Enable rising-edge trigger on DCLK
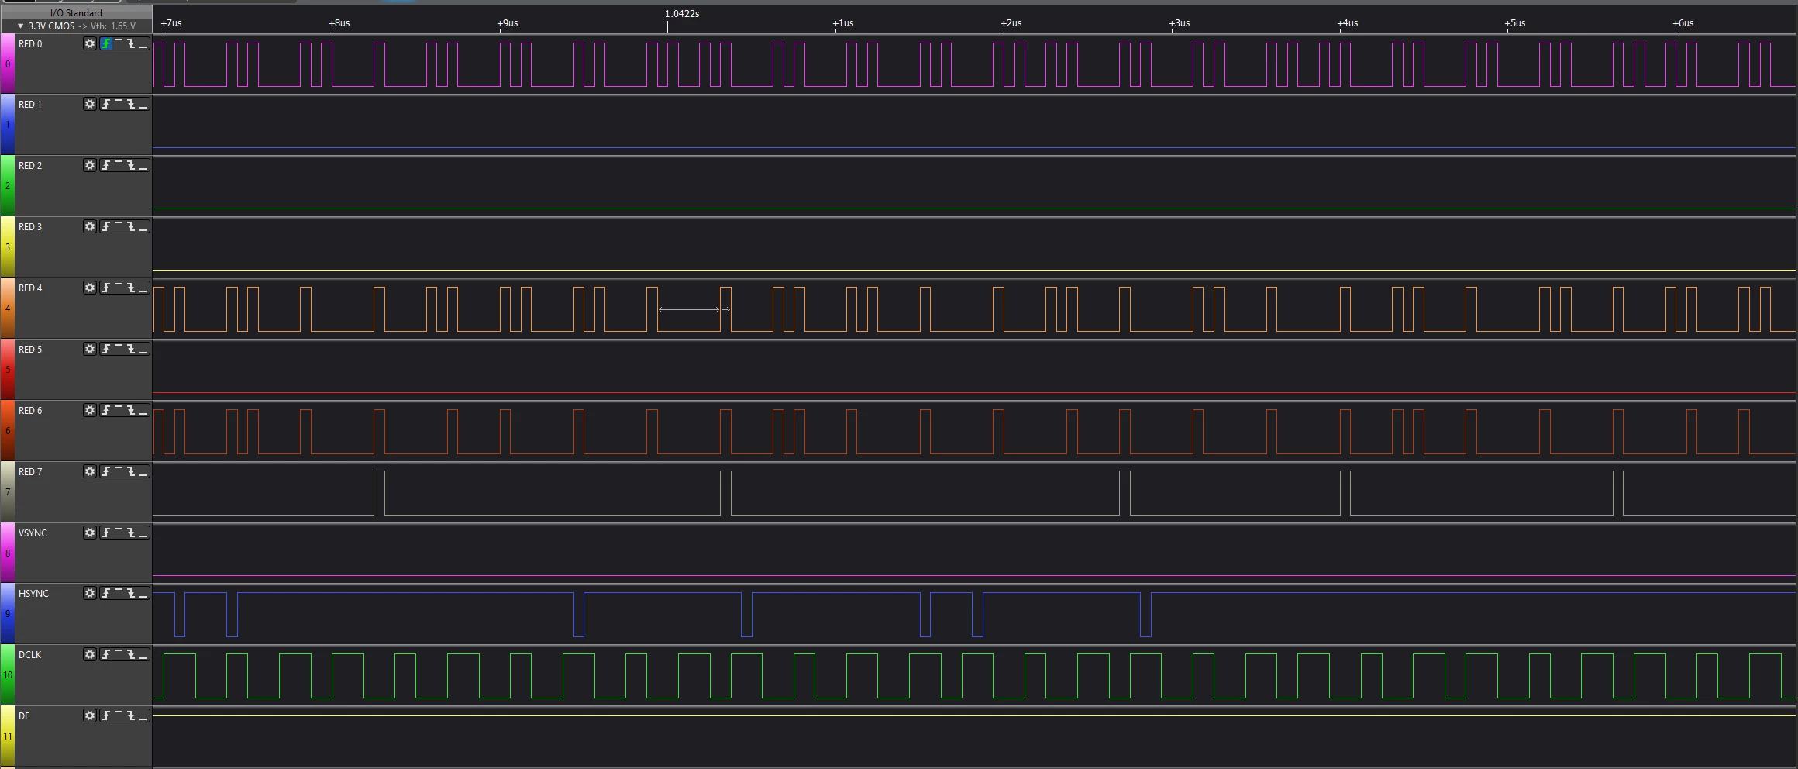The width and height of the screenshot is (1798, 769). tap(106, 655)
